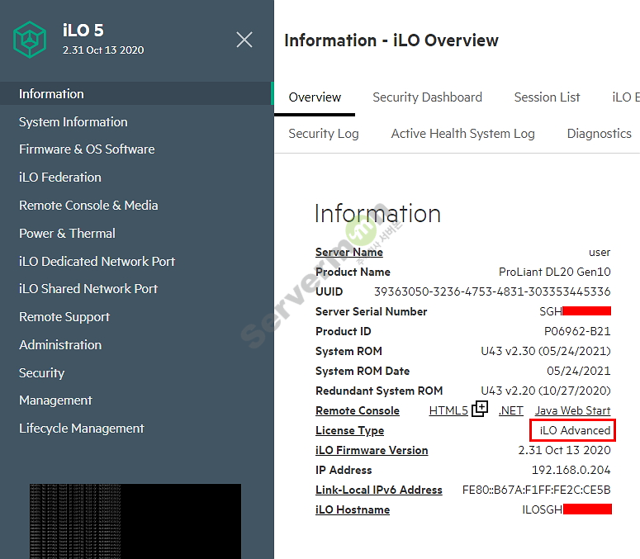
Task: Go to Firmware & OS Software
Action: [87, 149]
